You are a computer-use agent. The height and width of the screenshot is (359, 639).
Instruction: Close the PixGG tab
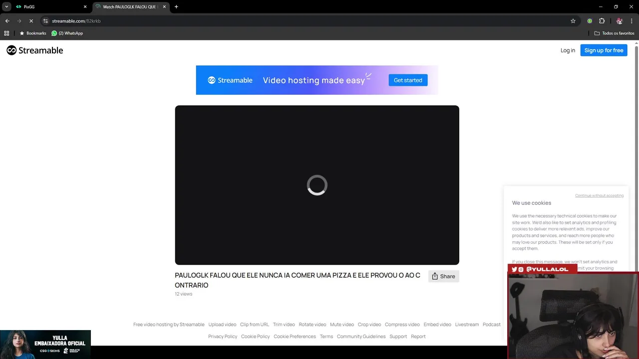85,7
